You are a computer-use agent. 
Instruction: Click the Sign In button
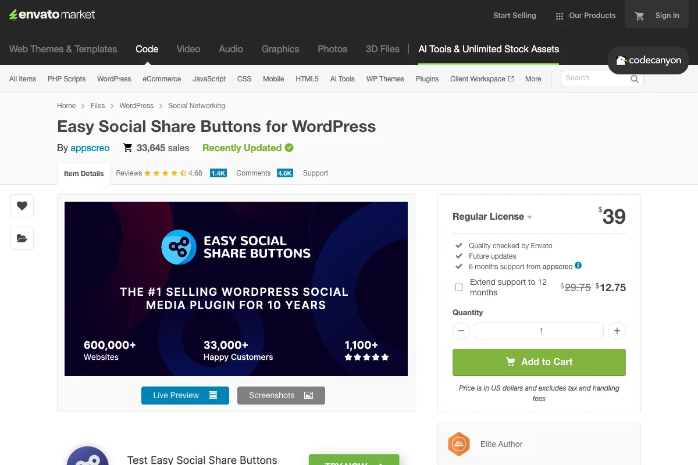pos(667,16)
